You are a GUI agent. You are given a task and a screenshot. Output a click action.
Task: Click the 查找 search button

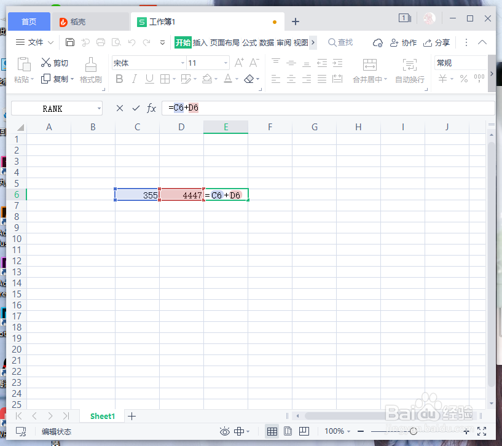coord(340,42)
